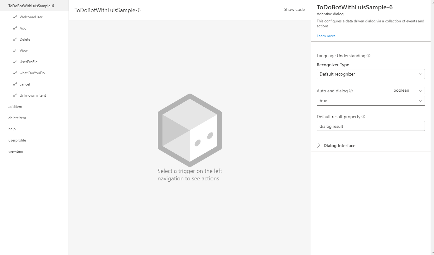The height and width of the screenshot is (255, 434).
Task: Click the Show code button
Action: click(294, 9)
